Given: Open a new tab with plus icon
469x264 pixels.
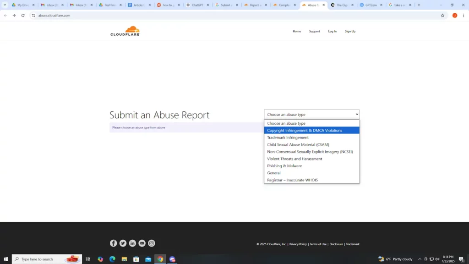Looking at the screenshot, I should [419, 5].
